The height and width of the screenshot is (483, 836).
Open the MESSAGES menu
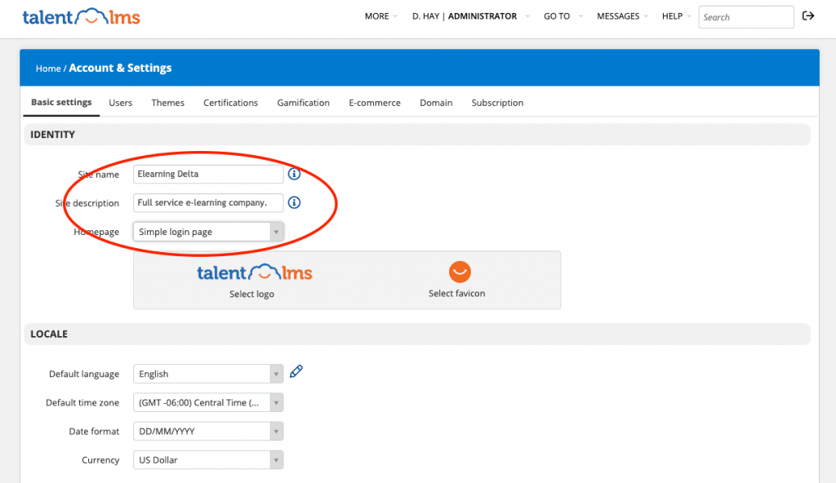[618, 16]
